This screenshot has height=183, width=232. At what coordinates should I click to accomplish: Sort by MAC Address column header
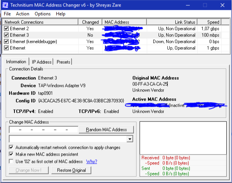coord(124,22)
